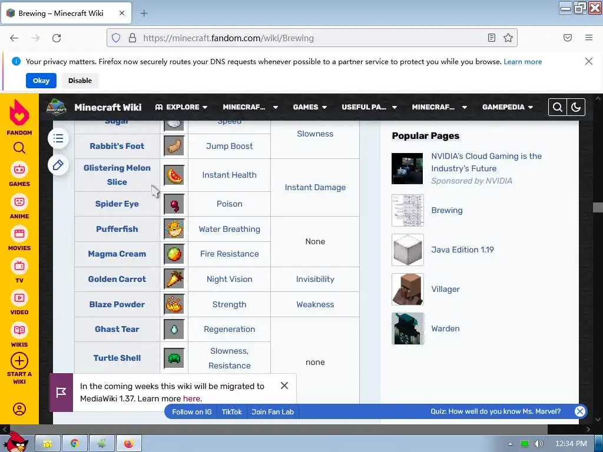Screen dimensions: 603x452
Task: Click the vertical page scrollbar thumb
Action: coord(598,207)
